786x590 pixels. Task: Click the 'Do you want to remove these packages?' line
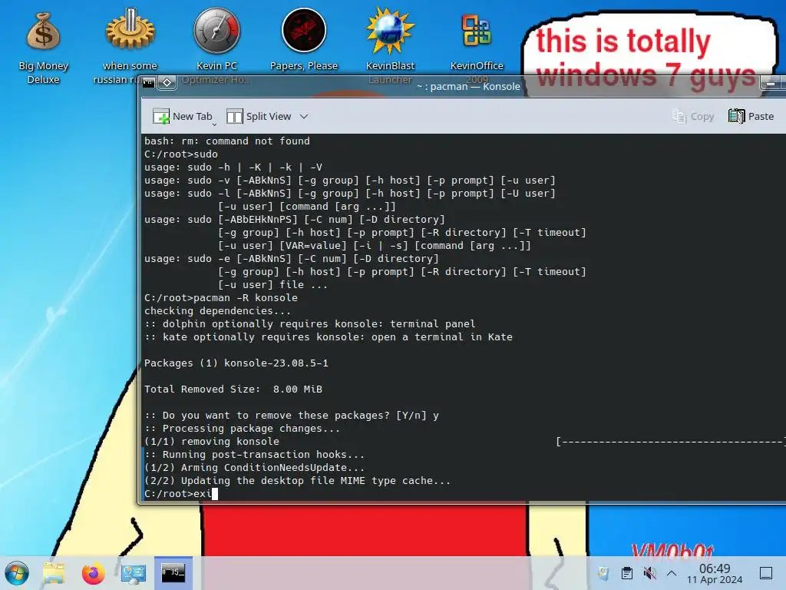tap(292, 416)
